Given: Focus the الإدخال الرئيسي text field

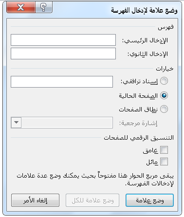Looking at the screenshot, I should (x=63, y=40).
